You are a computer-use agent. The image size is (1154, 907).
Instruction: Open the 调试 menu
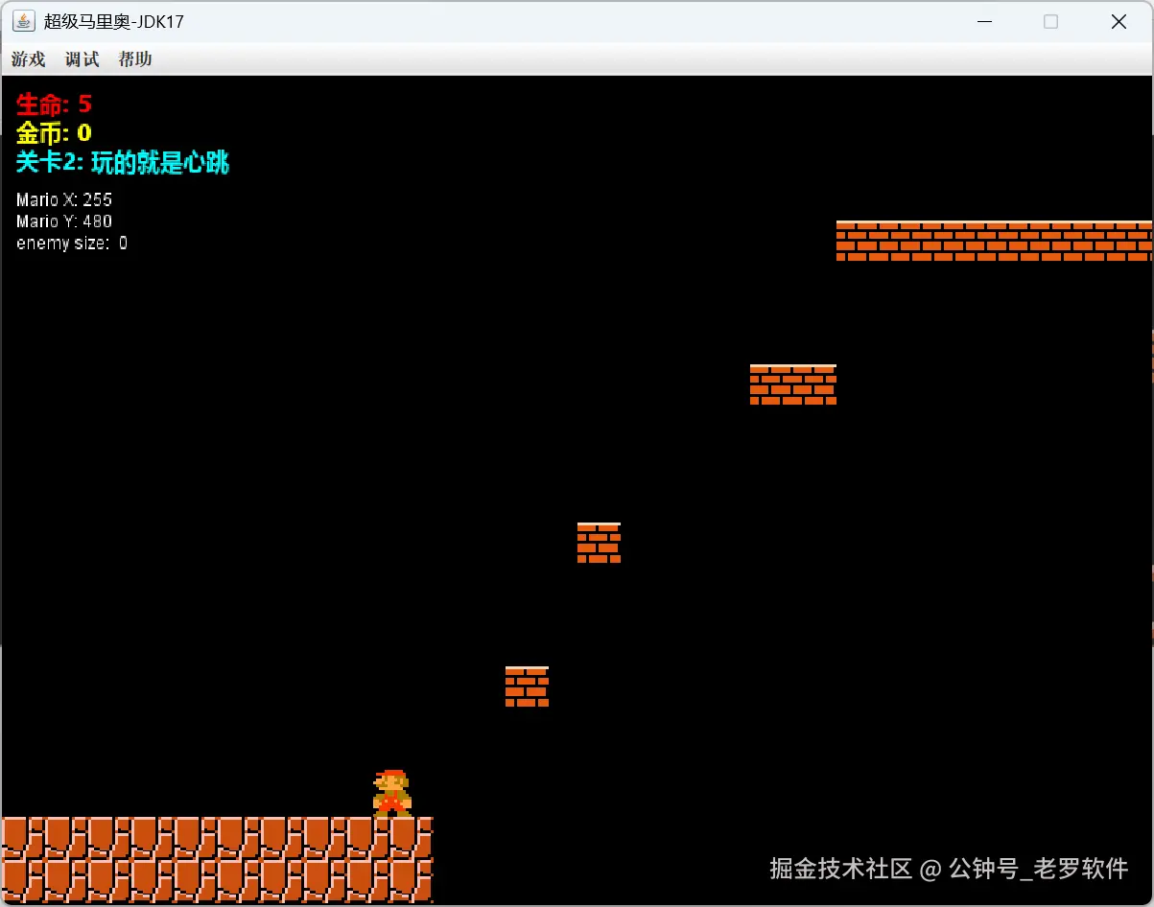tap(82, 59)
